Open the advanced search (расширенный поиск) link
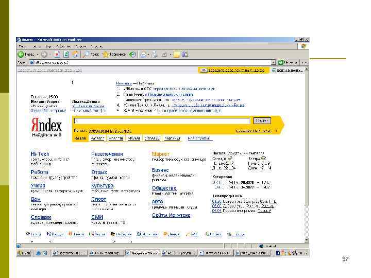Image resolution: width=371 pixels, height=278 pixels. [x=254, y=130]
